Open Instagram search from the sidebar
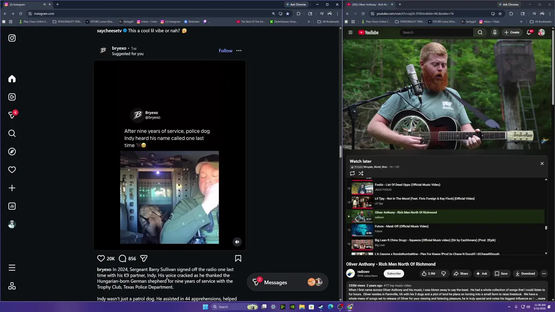The image size is (555, 312). point(12,133)
